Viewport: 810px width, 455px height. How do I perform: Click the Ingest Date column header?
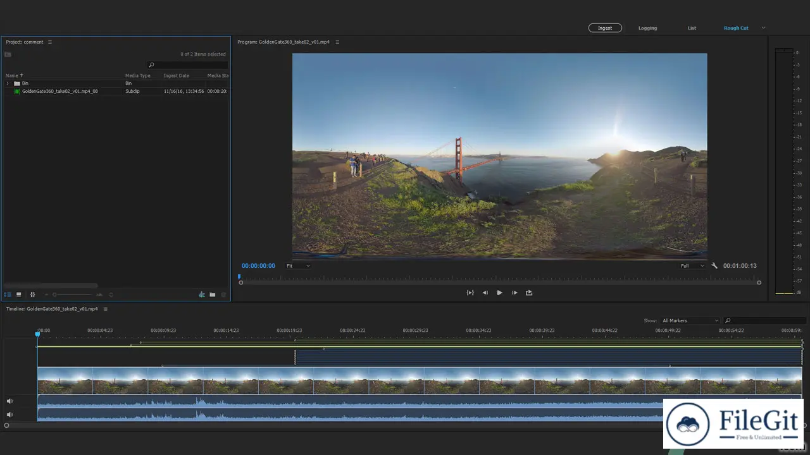click(x=177, y=75)
